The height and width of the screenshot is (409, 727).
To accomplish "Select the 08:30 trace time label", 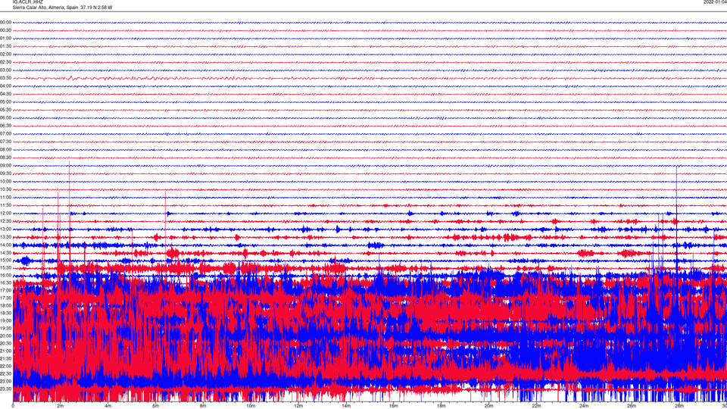I will (x=5, y=158).
